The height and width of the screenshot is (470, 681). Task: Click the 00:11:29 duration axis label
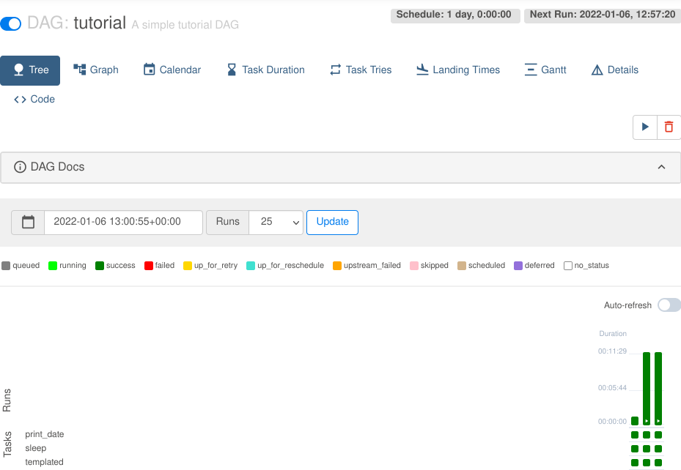point(612,351)
